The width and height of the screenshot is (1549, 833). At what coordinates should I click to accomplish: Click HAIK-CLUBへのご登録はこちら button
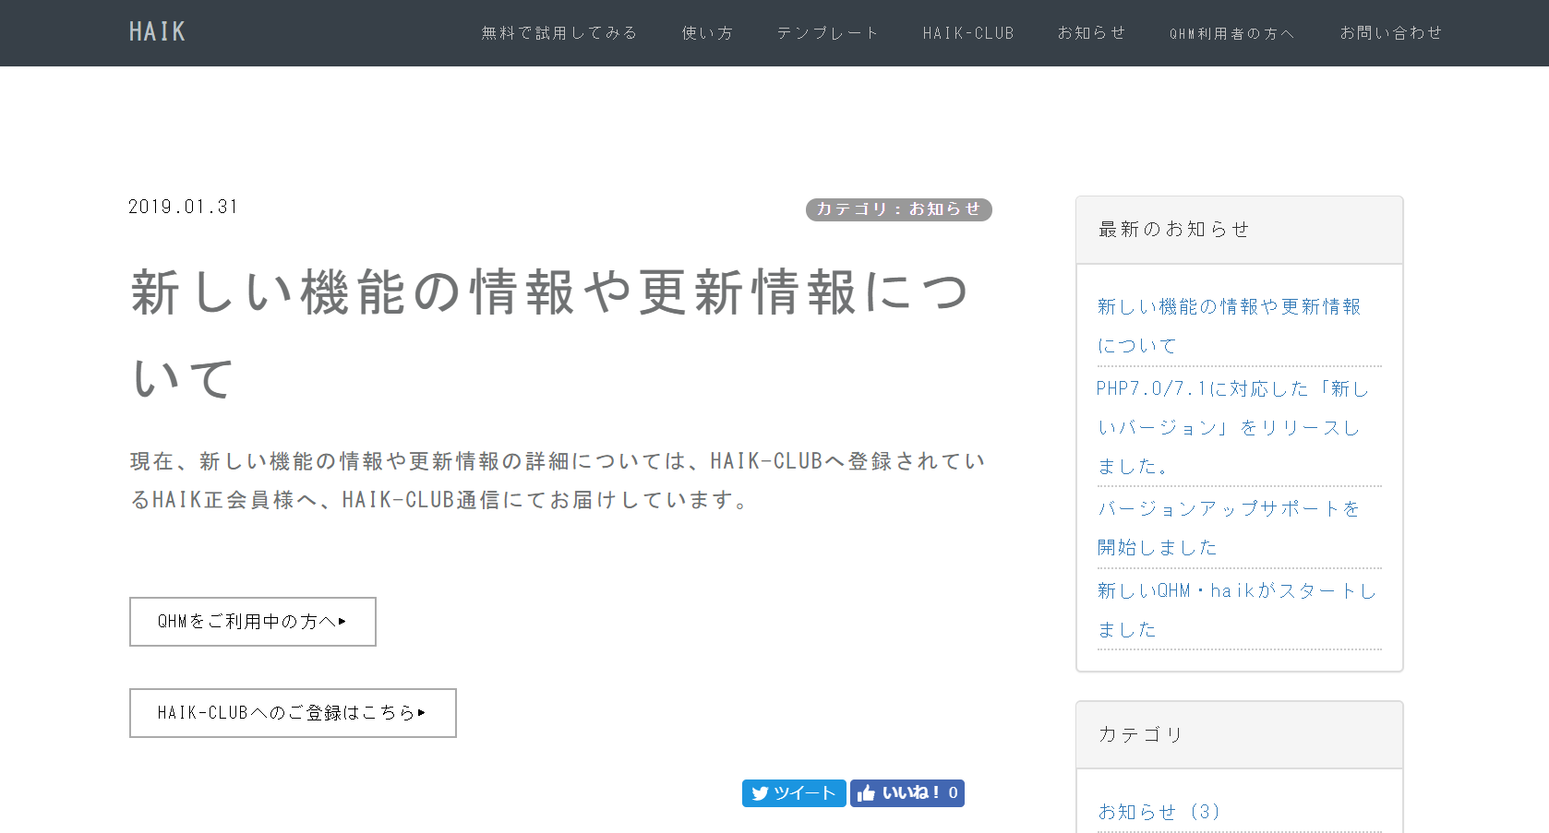(293, 713)
